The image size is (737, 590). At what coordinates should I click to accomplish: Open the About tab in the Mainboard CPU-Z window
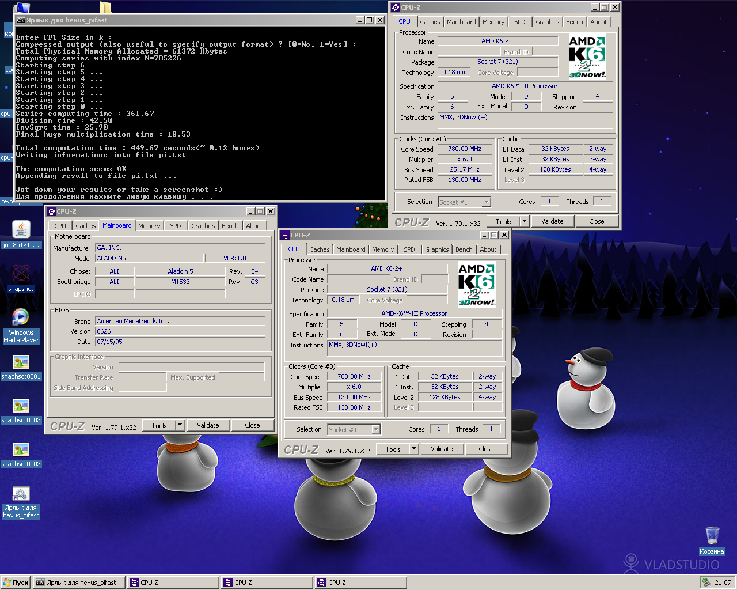coord(254,226)
